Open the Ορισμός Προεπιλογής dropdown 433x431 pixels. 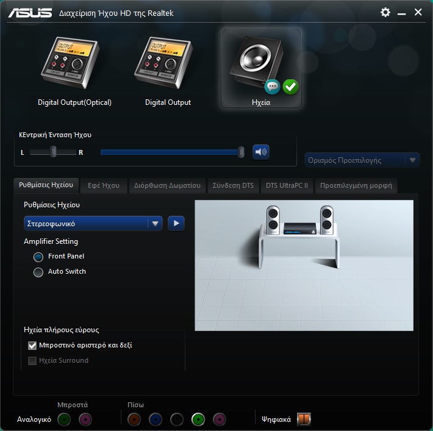362,160
